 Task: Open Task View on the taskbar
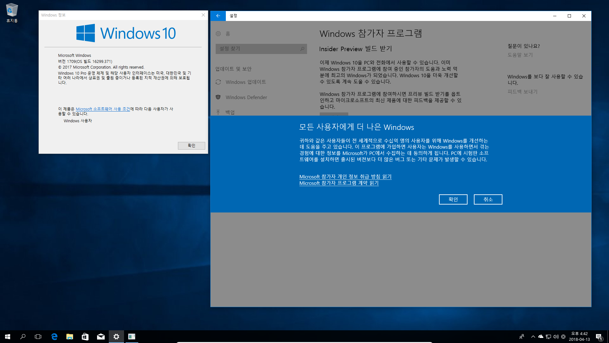38,336
